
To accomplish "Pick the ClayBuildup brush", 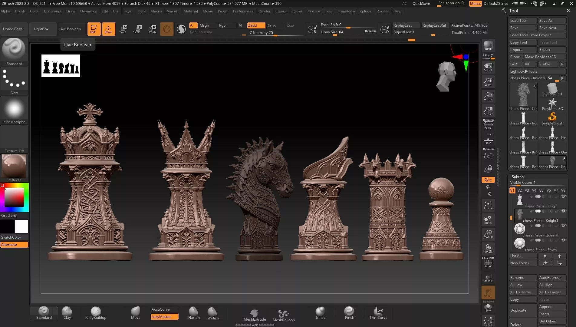I will 96,313.
